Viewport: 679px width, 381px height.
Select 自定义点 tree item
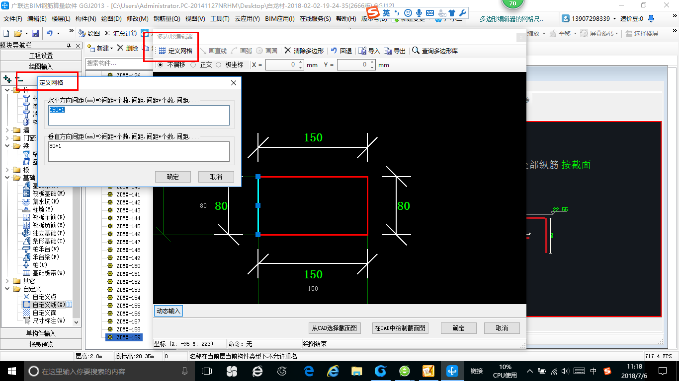pyautogui.click(x=45, y=297)
